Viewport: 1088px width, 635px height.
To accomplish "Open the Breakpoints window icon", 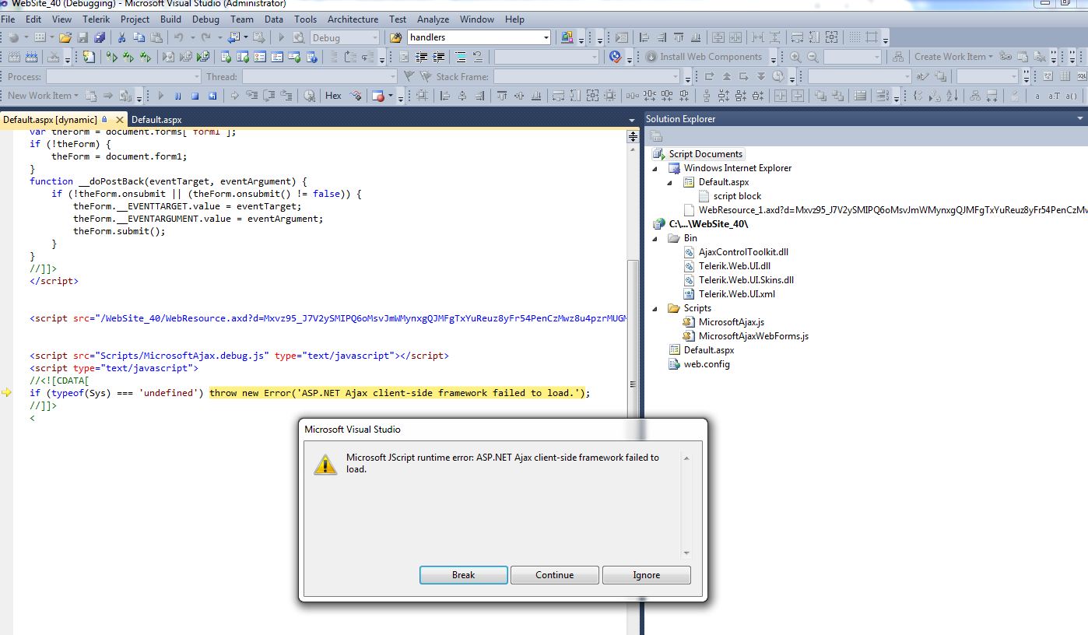I will (378, 96).
